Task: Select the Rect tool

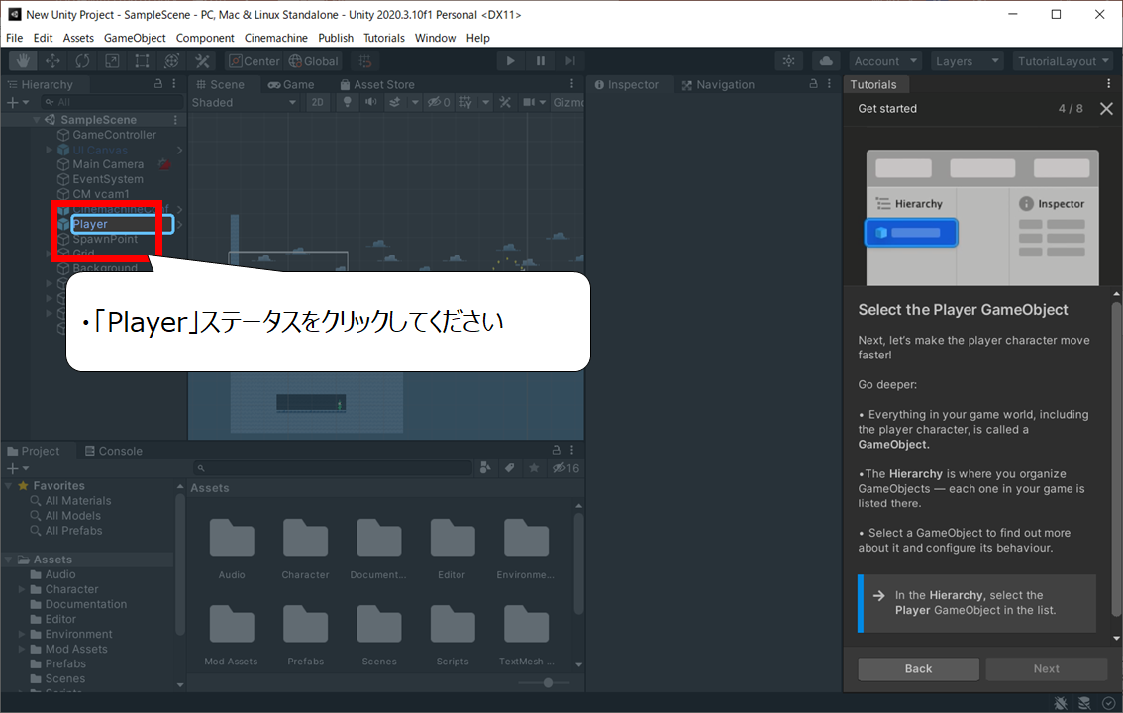Action: click(x=142, y=61)
